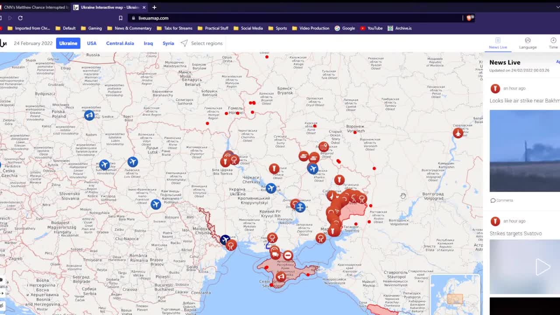Viewport: 560px width, 315px height.
Task: Open the Default bookmarks folder
Action: (66, 28)
